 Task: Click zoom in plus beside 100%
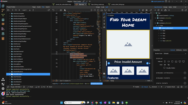pyautogui.click(x=151, y=81)
